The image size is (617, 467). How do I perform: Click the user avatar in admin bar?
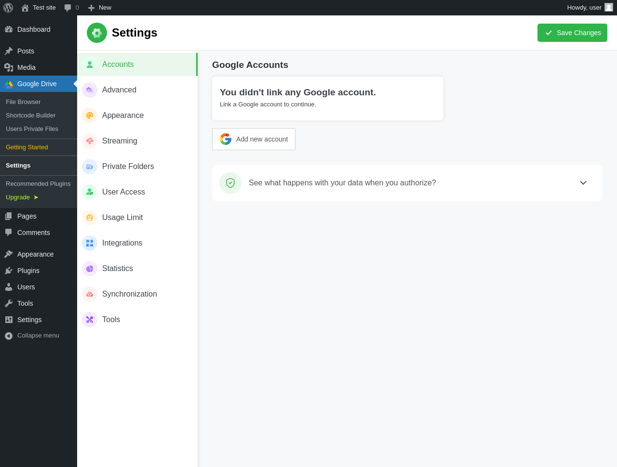(609, 8)
